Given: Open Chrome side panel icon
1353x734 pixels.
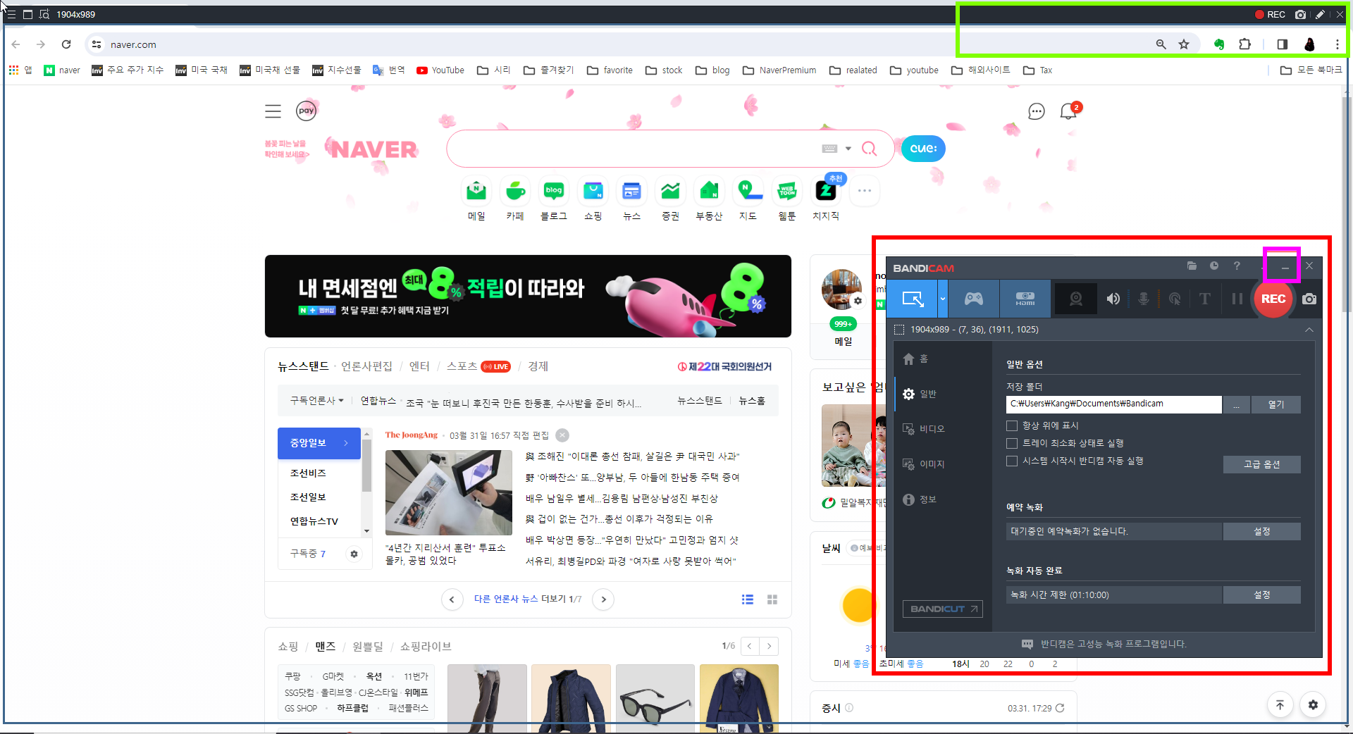Looking at the screenshot, I should pos(1283,44).
